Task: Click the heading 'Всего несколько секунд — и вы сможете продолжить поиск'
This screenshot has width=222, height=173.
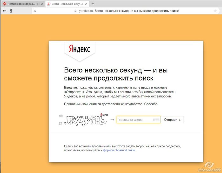Action: 116,74
